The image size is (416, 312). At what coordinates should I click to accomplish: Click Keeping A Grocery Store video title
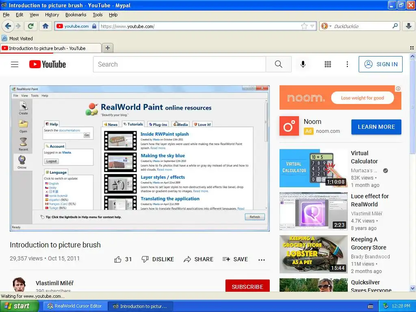pos(368,243)
